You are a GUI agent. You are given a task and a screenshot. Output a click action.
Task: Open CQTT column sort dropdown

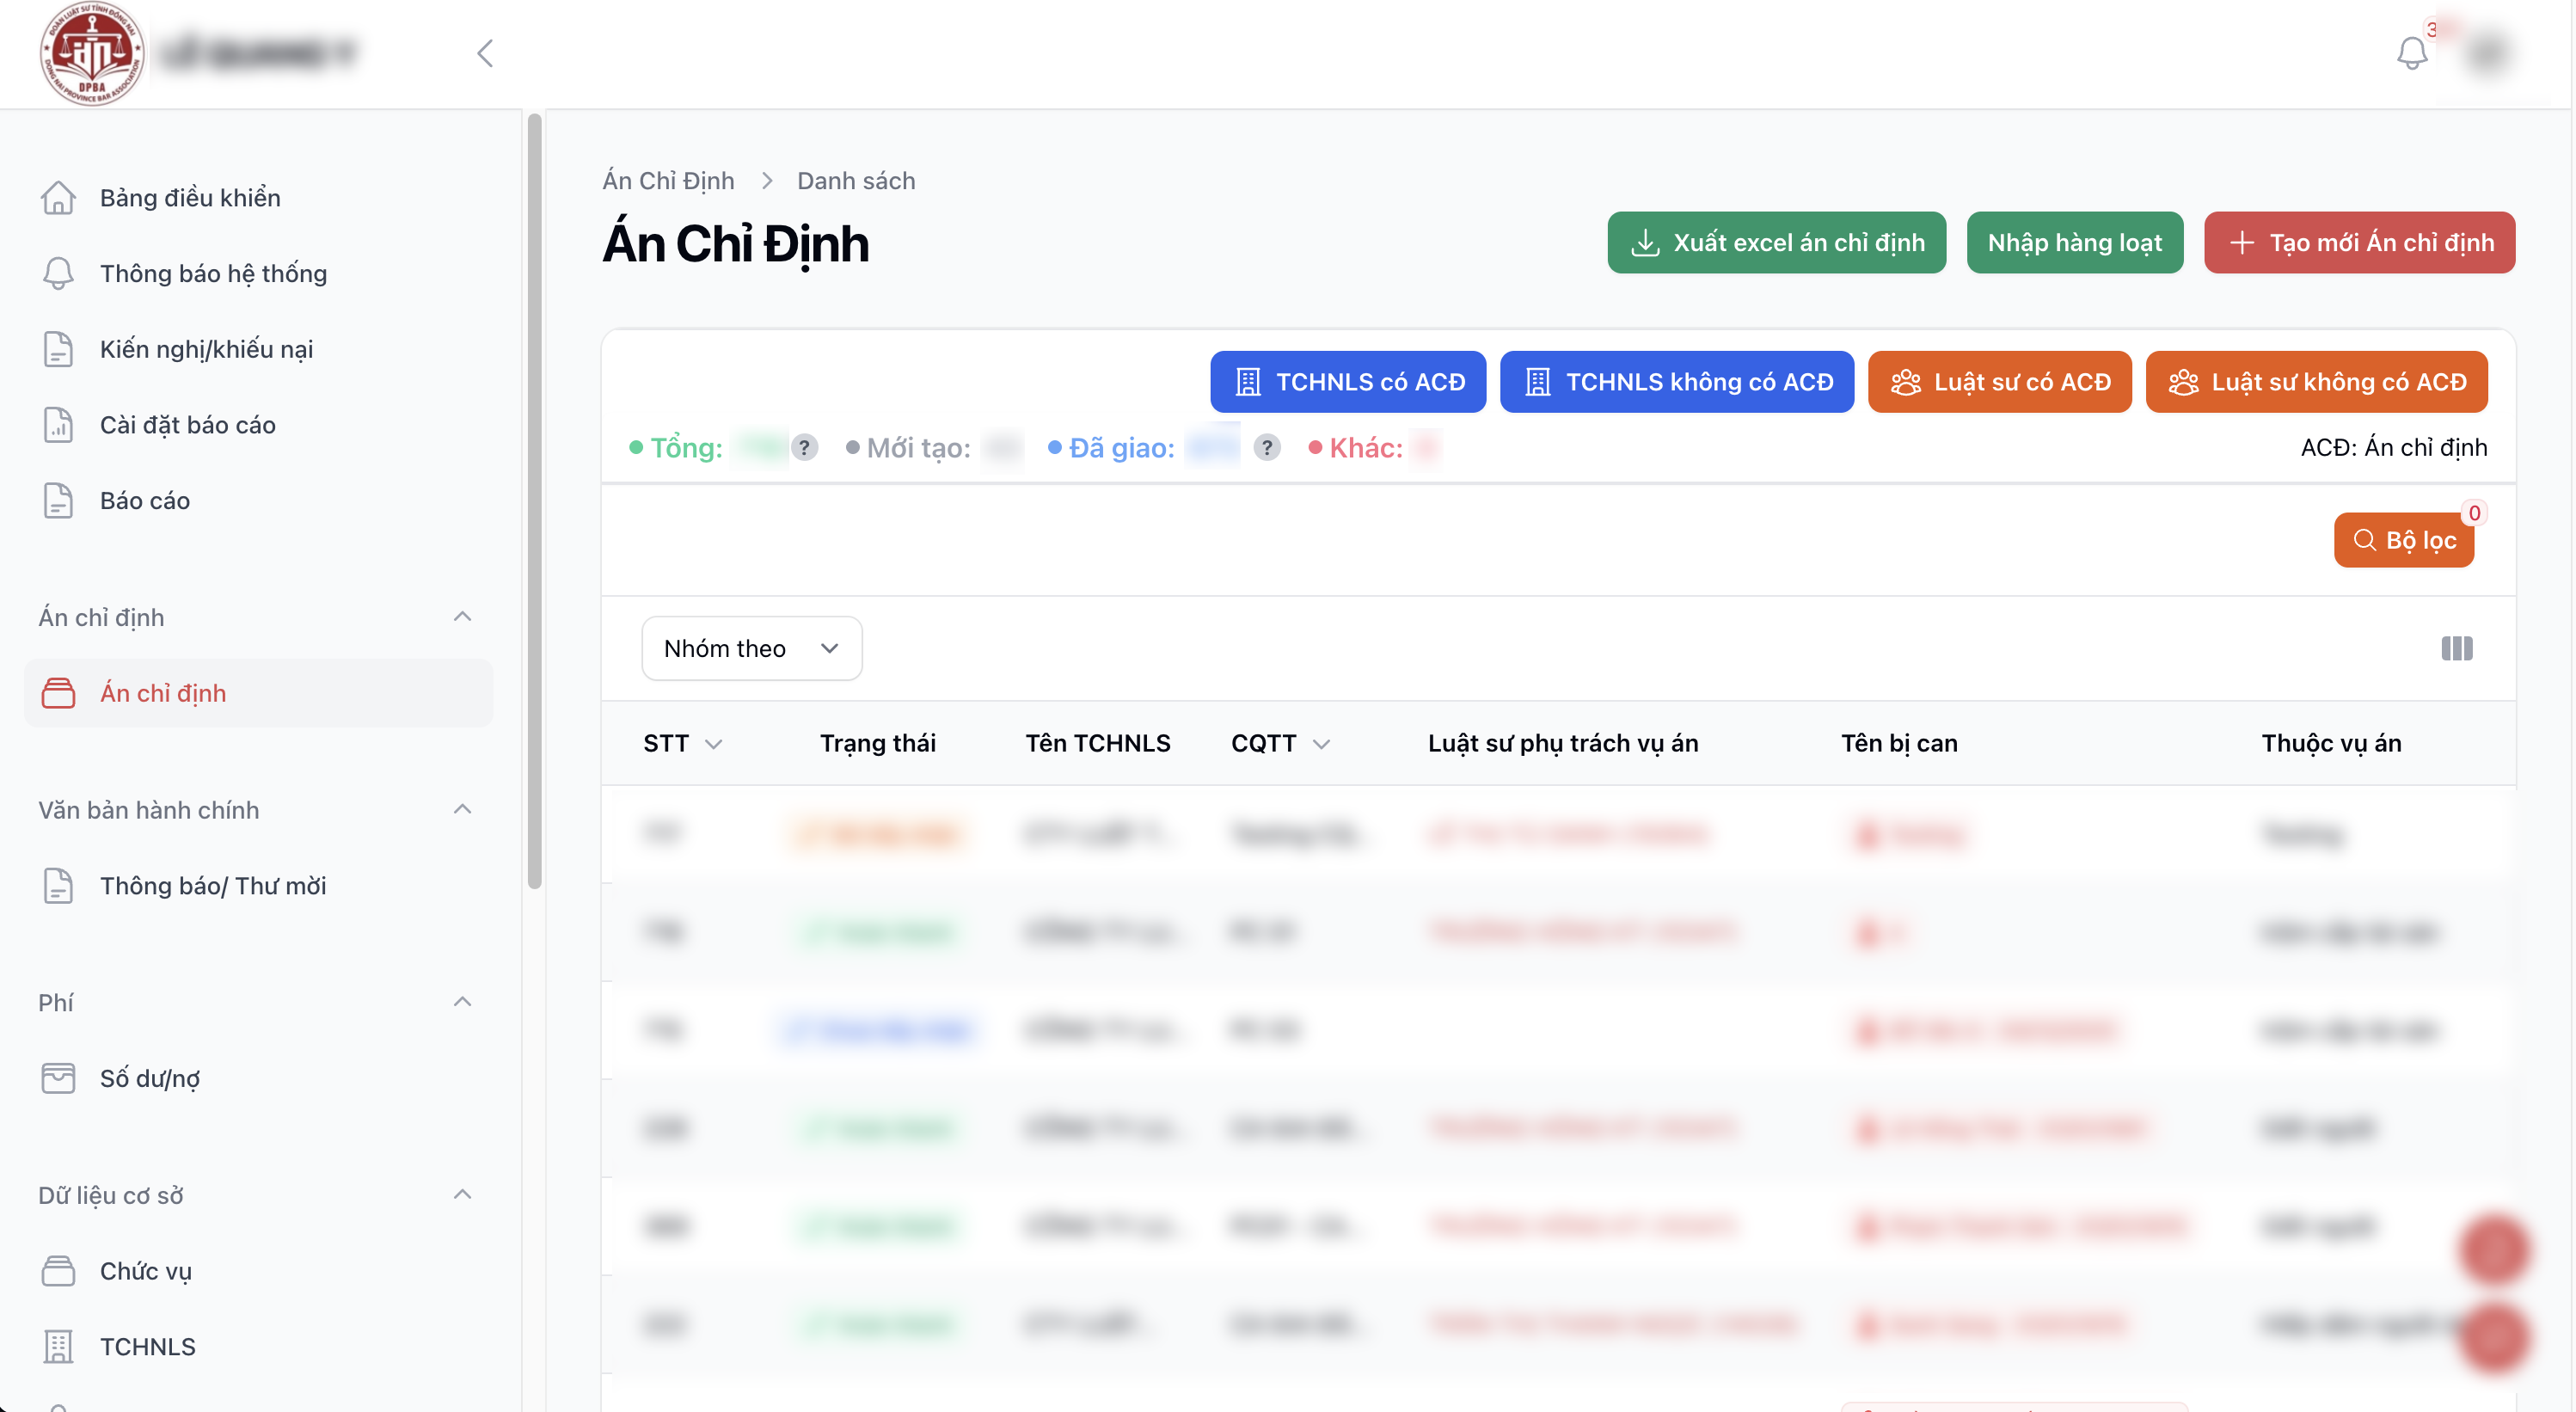(x=1321, y=744)
